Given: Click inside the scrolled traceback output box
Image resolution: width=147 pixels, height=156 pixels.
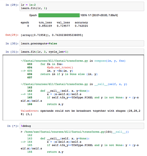Looking at the screenshot, I should pyautogui.click(x=73, y=87).
